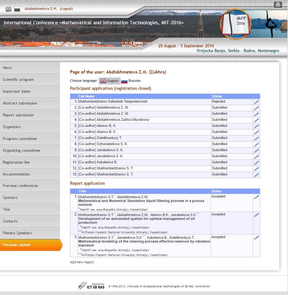Switch page language to English
The height and width of the screenshot is (295, 288).
coord(109,81)
